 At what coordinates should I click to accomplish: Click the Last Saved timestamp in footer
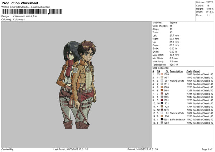(x=71, y=149)
